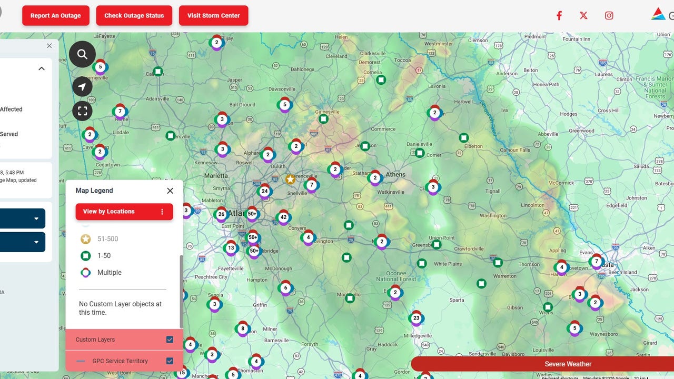The width and height of the screenshot is (674, 379).
Task: Select the 7 outage cluster at Augusta
Action: point(597,262)
